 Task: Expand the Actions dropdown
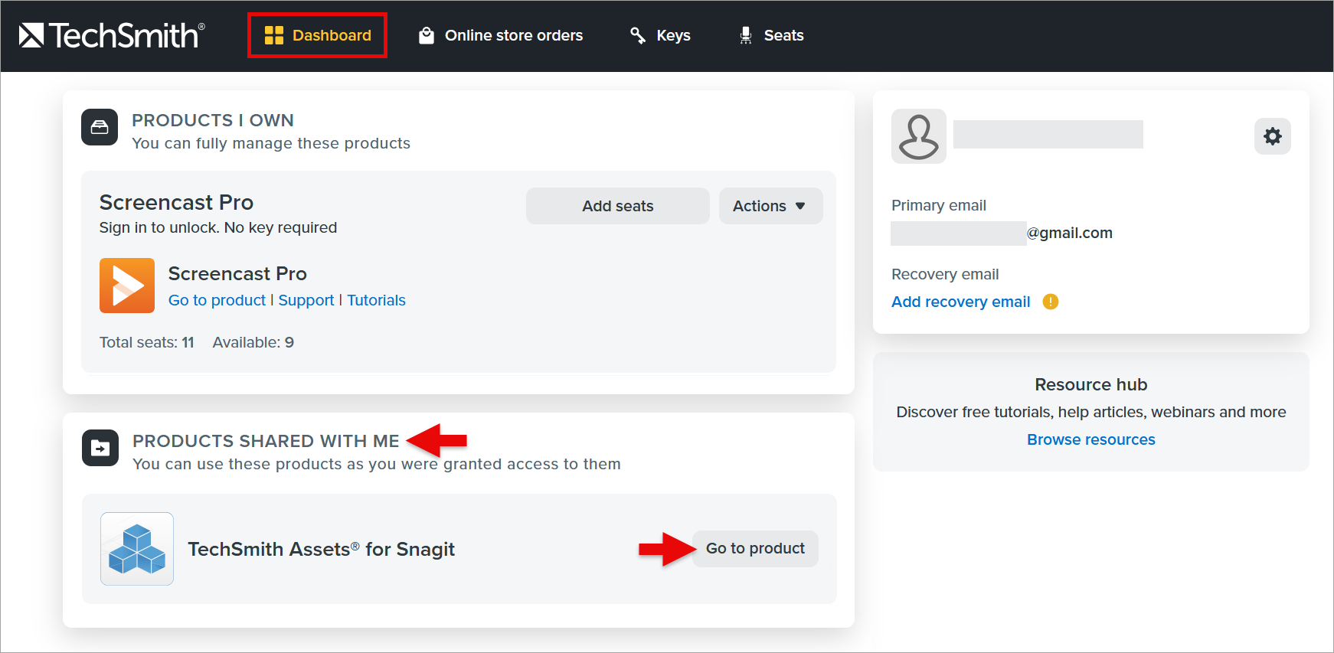tap(770, 206)
